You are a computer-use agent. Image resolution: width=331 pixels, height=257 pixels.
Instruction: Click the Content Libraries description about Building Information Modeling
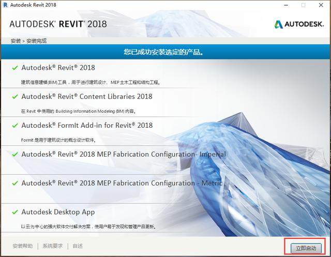78,111
